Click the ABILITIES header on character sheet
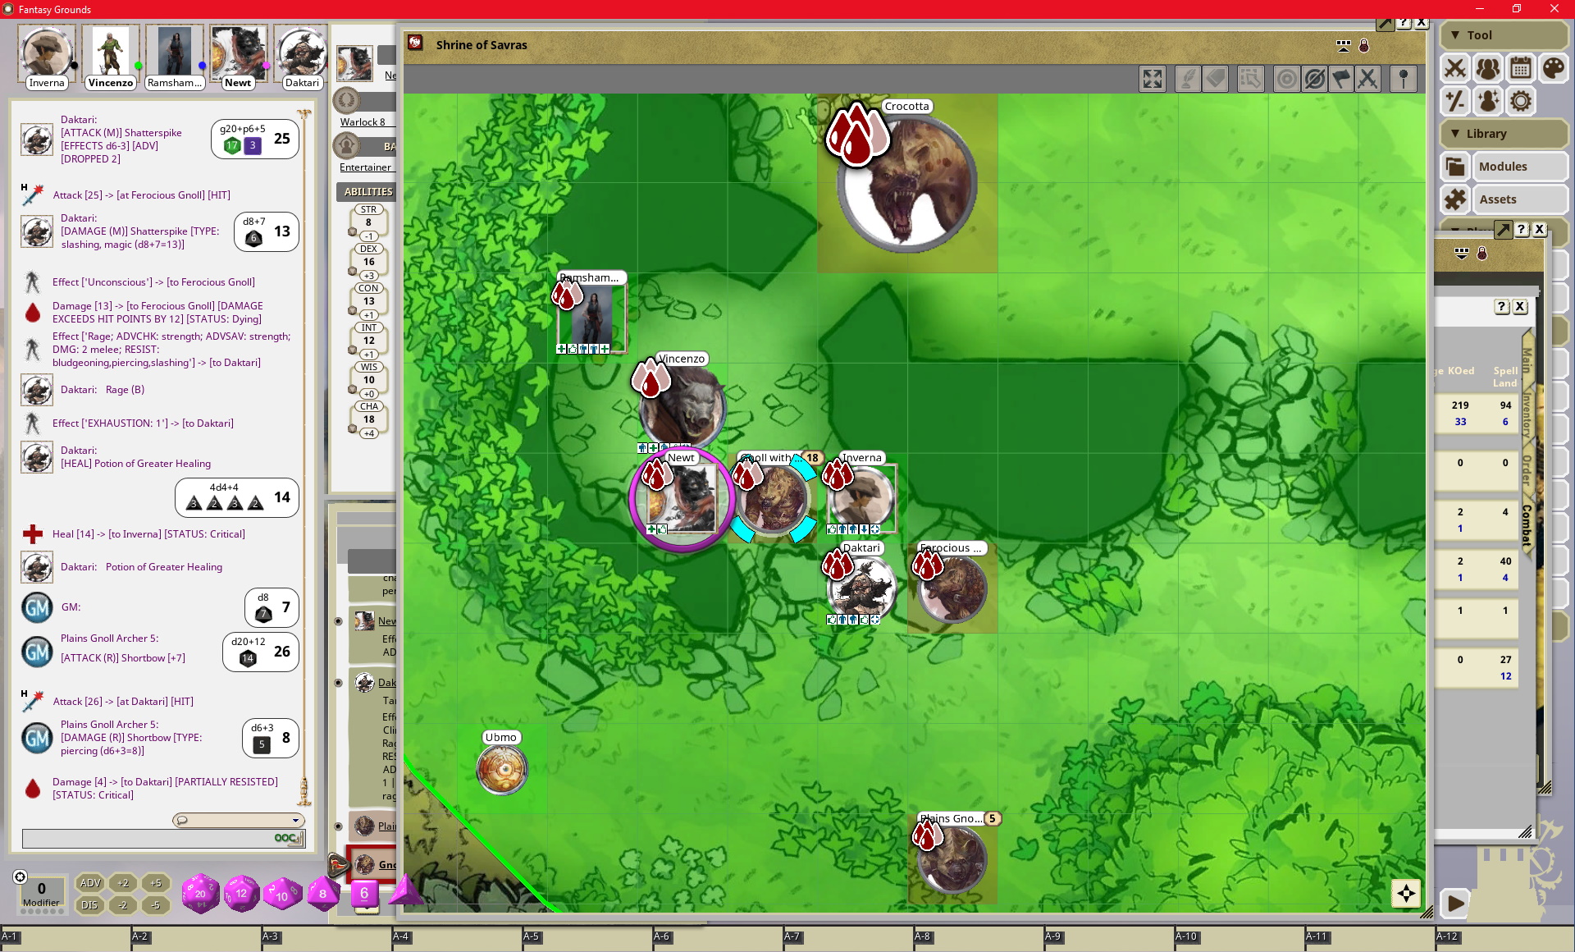This screenshot has width=1575, height=952. 368,191
